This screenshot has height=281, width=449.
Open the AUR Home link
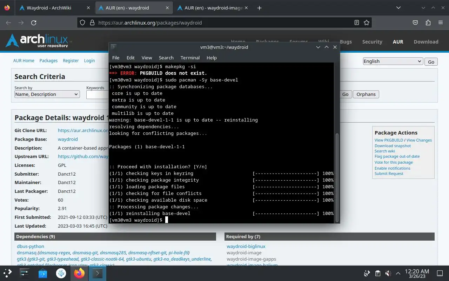tap(24, 60)
